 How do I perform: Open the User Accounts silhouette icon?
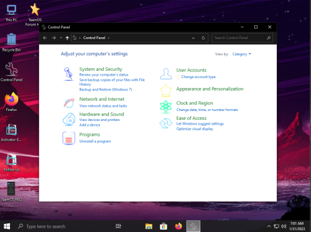pos(166,74)
